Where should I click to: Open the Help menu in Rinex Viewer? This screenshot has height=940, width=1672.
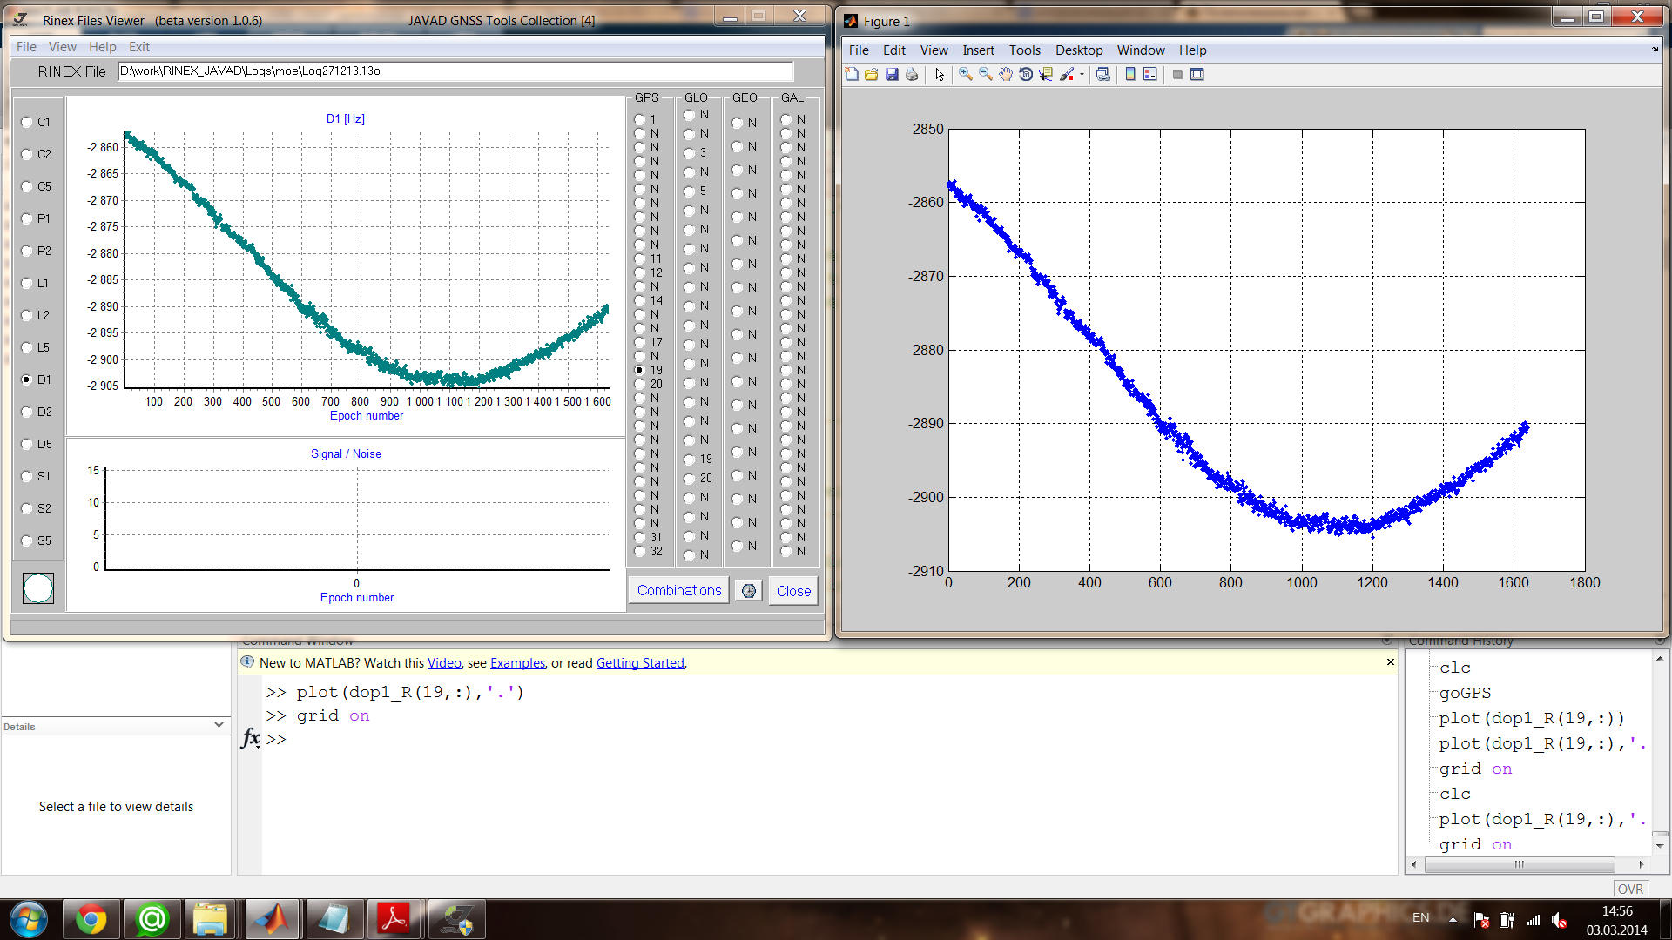[x=102, y=47]
